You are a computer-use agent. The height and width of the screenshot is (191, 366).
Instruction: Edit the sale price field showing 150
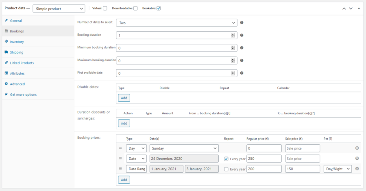click(303, 169)
